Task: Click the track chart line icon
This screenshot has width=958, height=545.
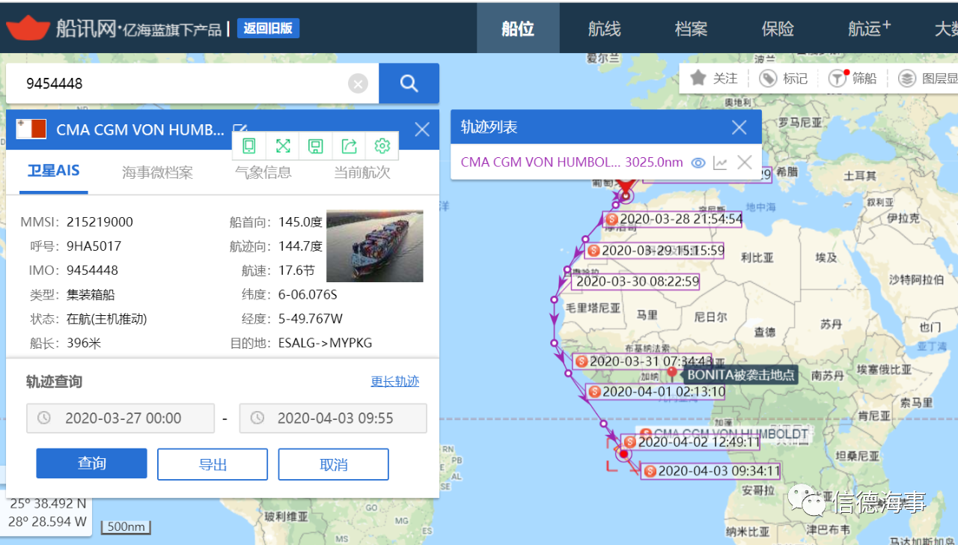Action: coord(720,162)
